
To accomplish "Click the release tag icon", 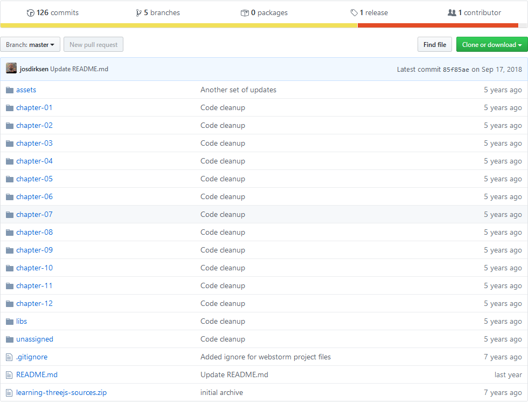I will pos(354,13).
